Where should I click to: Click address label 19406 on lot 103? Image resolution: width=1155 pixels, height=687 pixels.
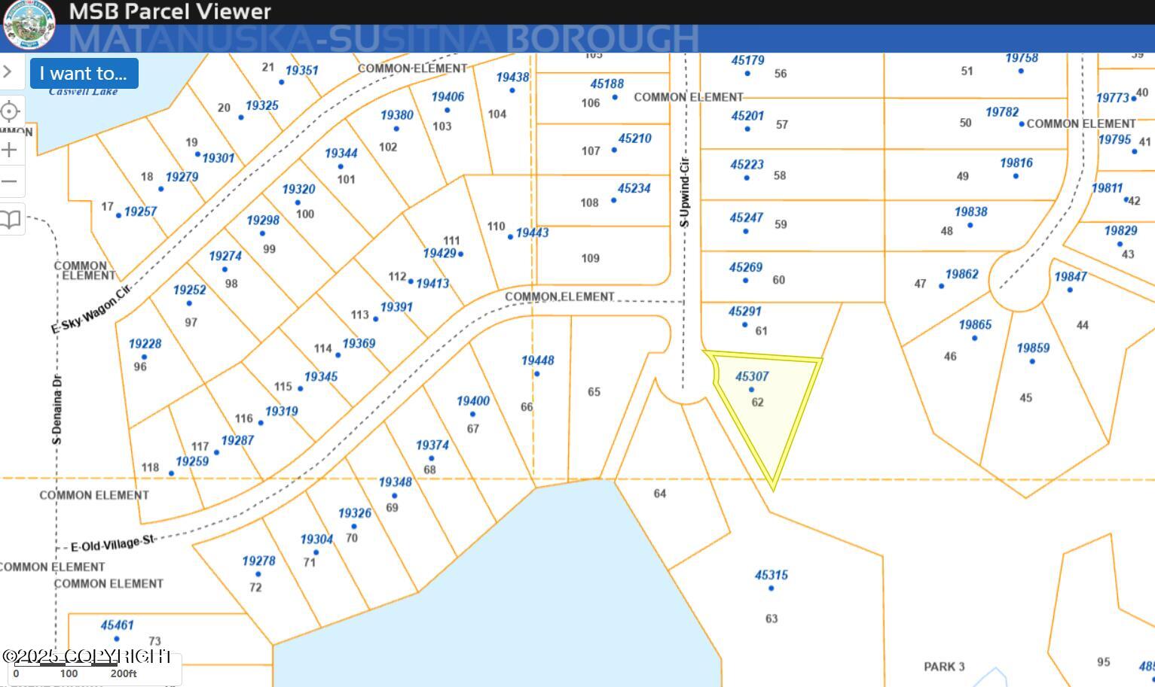448,96
